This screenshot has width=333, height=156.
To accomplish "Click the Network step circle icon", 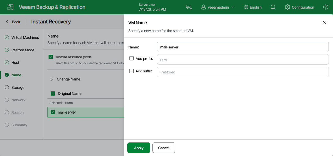I will pos(7,100).
